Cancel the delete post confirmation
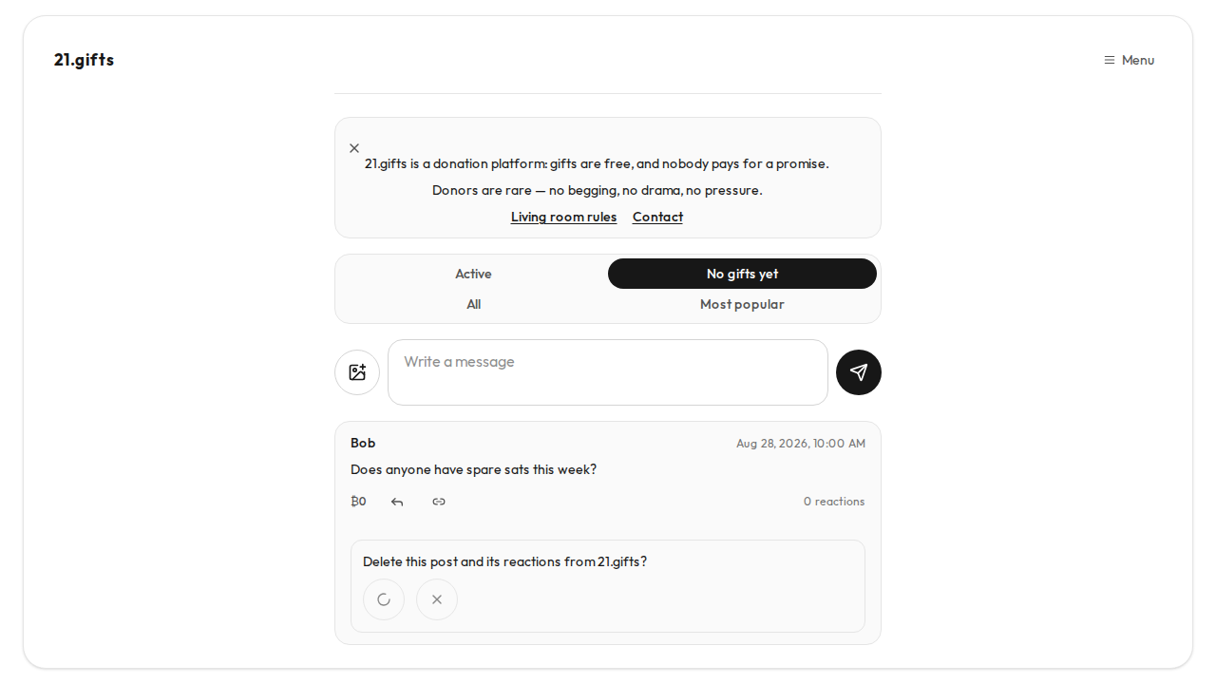 [x=437, y=599]
